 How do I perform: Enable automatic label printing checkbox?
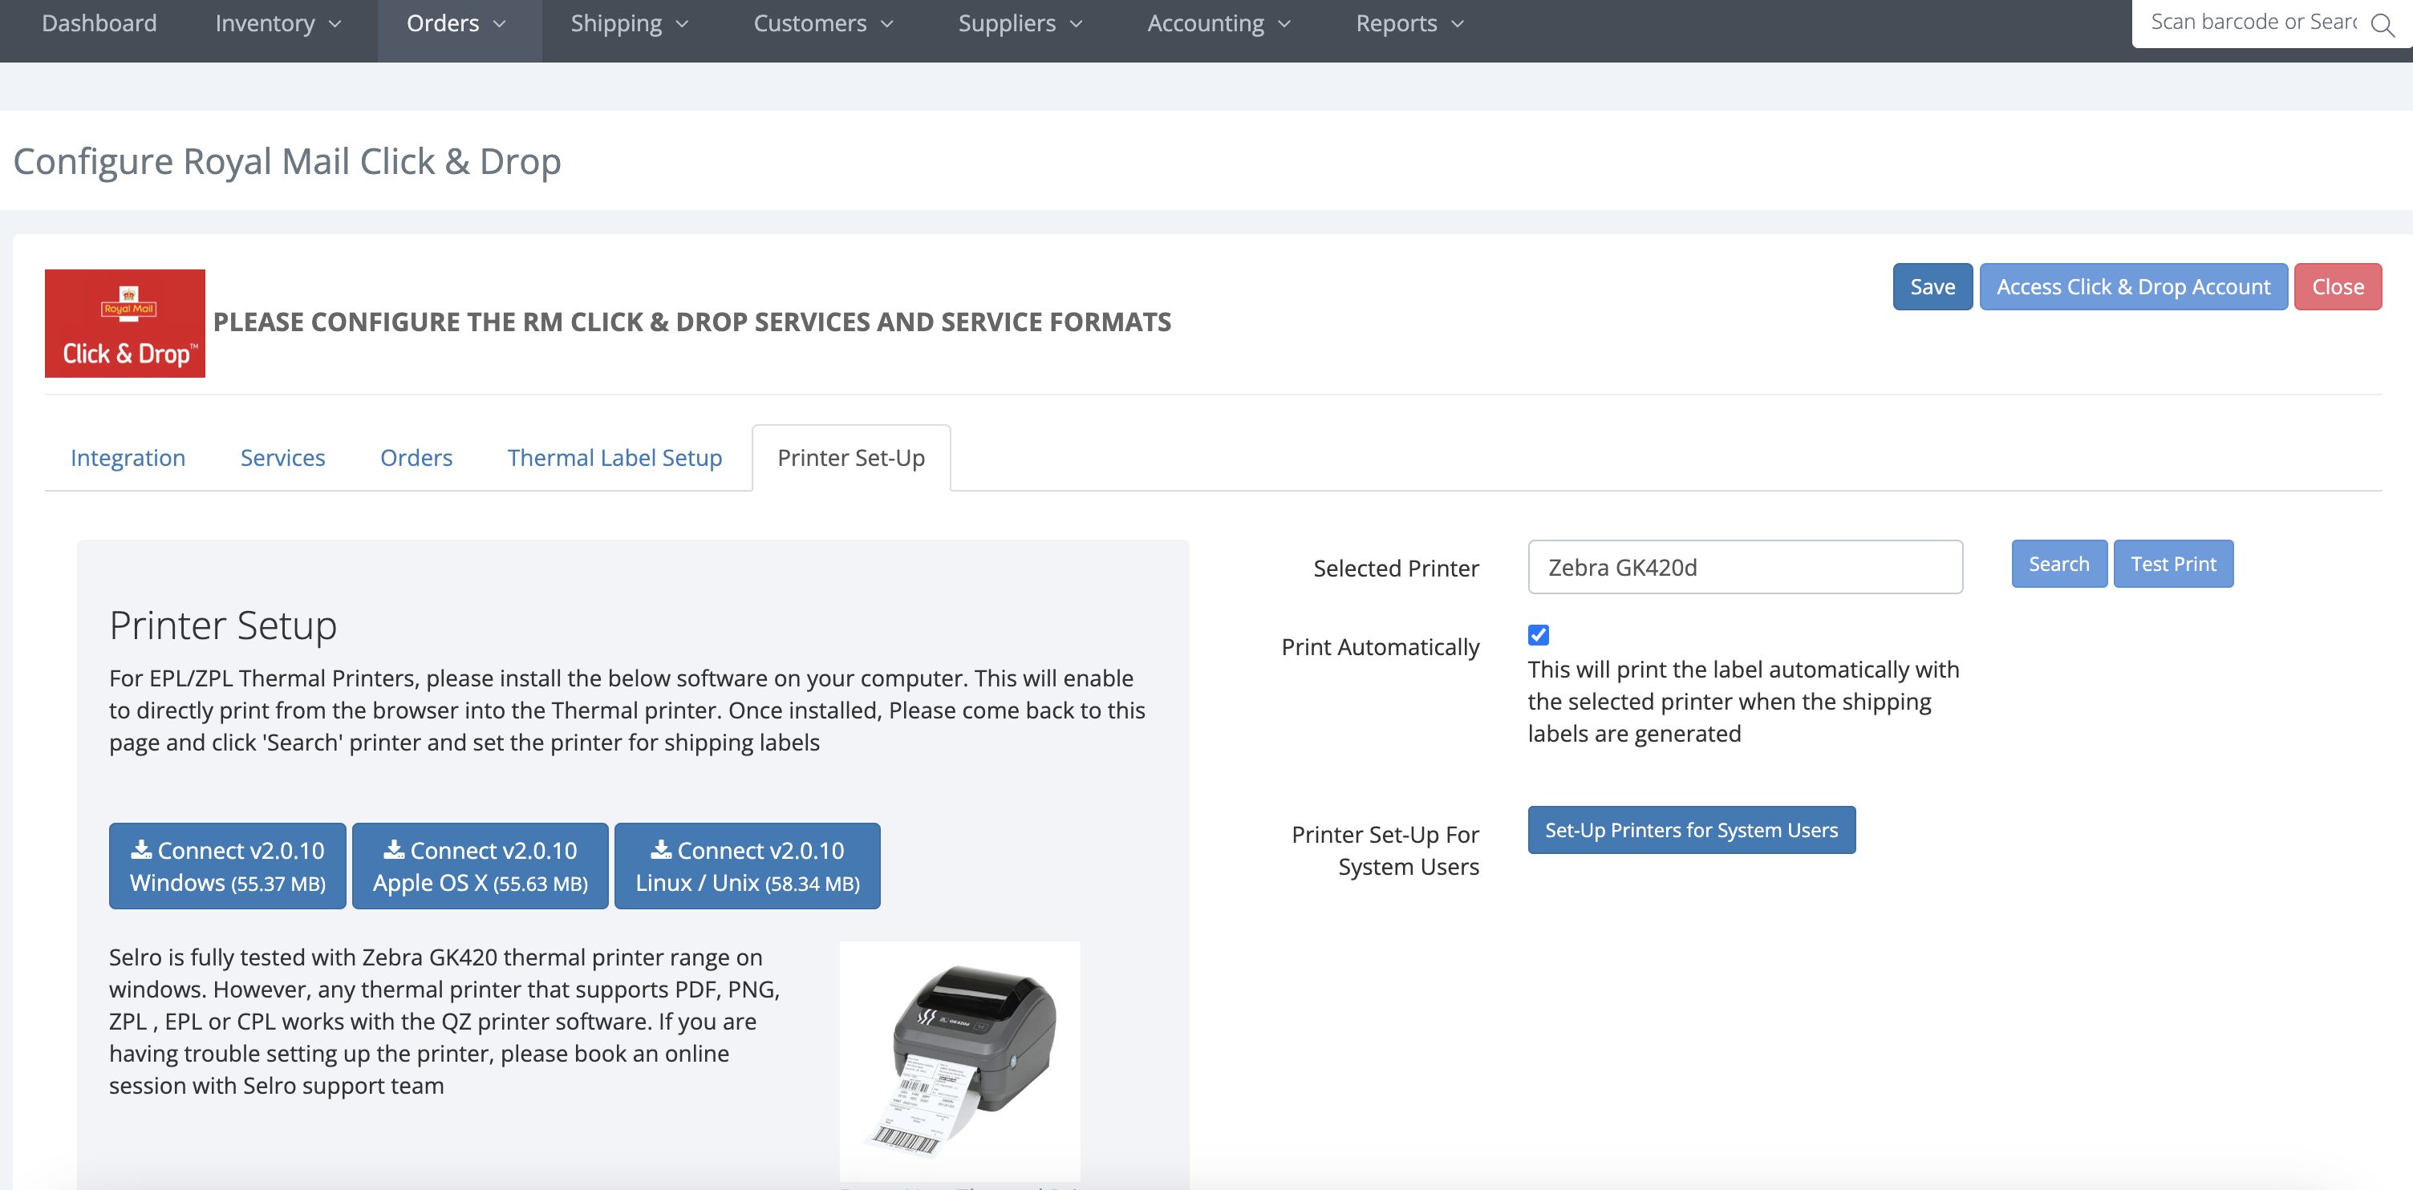pos(1539,633)
